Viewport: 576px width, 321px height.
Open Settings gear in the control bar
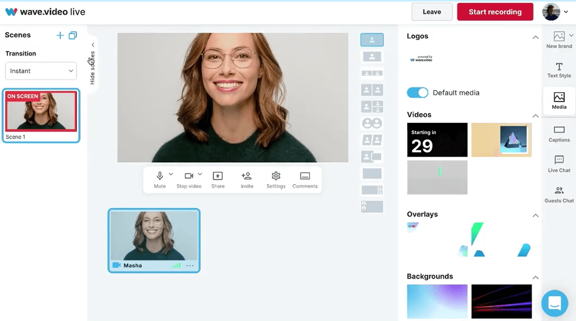[x=276, y=180]
